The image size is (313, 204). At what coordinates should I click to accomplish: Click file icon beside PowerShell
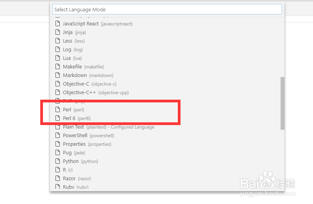click(x=57, y=135)
